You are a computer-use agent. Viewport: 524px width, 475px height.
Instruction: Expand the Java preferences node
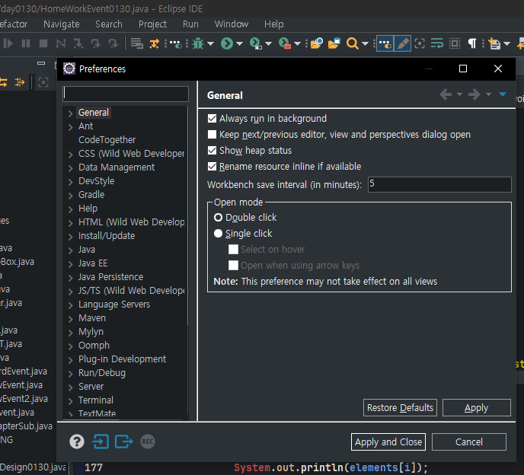click(70, 250)
